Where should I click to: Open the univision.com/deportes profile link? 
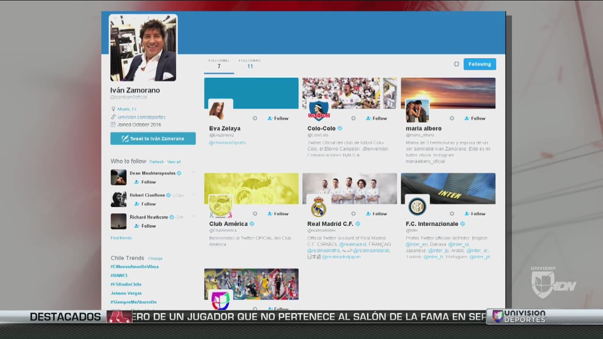[x=141, y=117]
